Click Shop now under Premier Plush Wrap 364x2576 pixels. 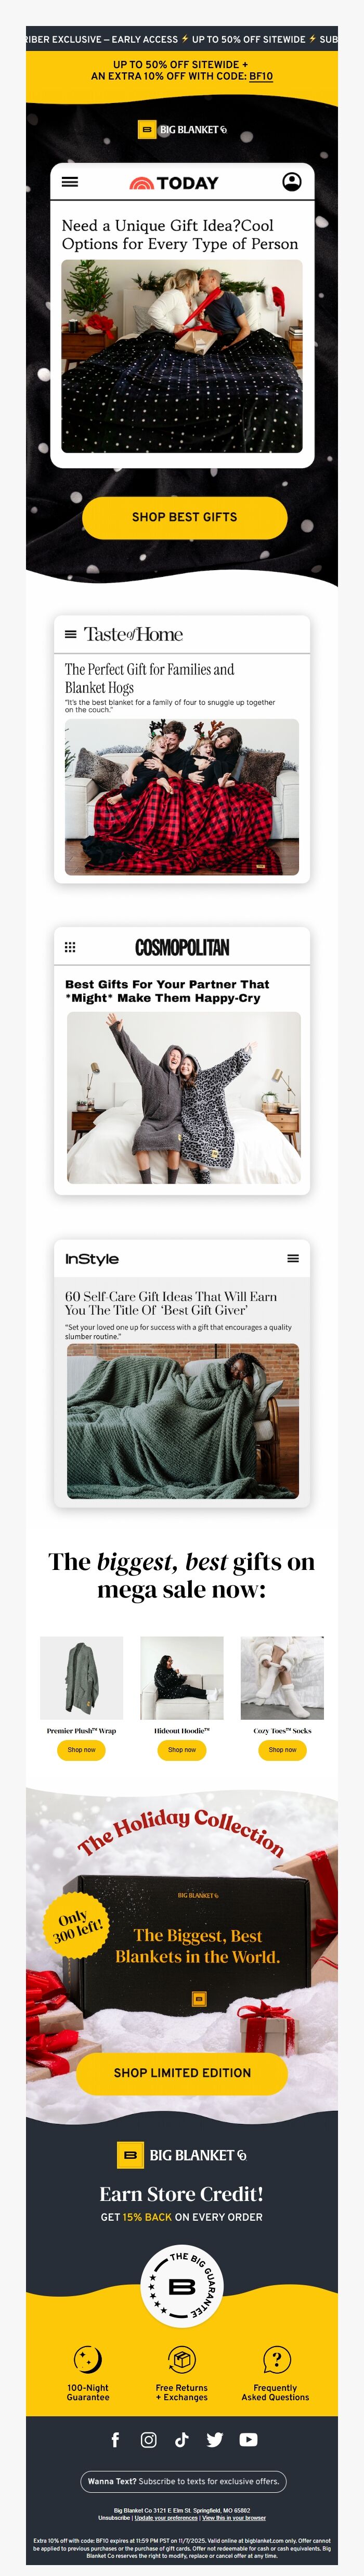coord(81,1749)
